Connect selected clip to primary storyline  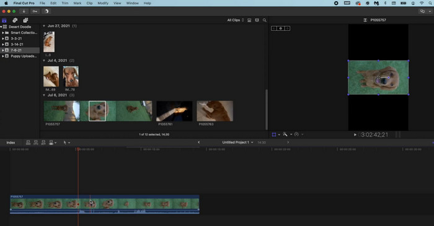pyautogui.click(x=28, y=142)
